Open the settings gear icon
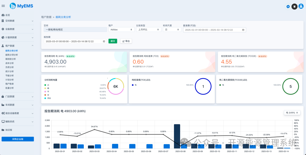306x155 pixels. click(288, 6)
